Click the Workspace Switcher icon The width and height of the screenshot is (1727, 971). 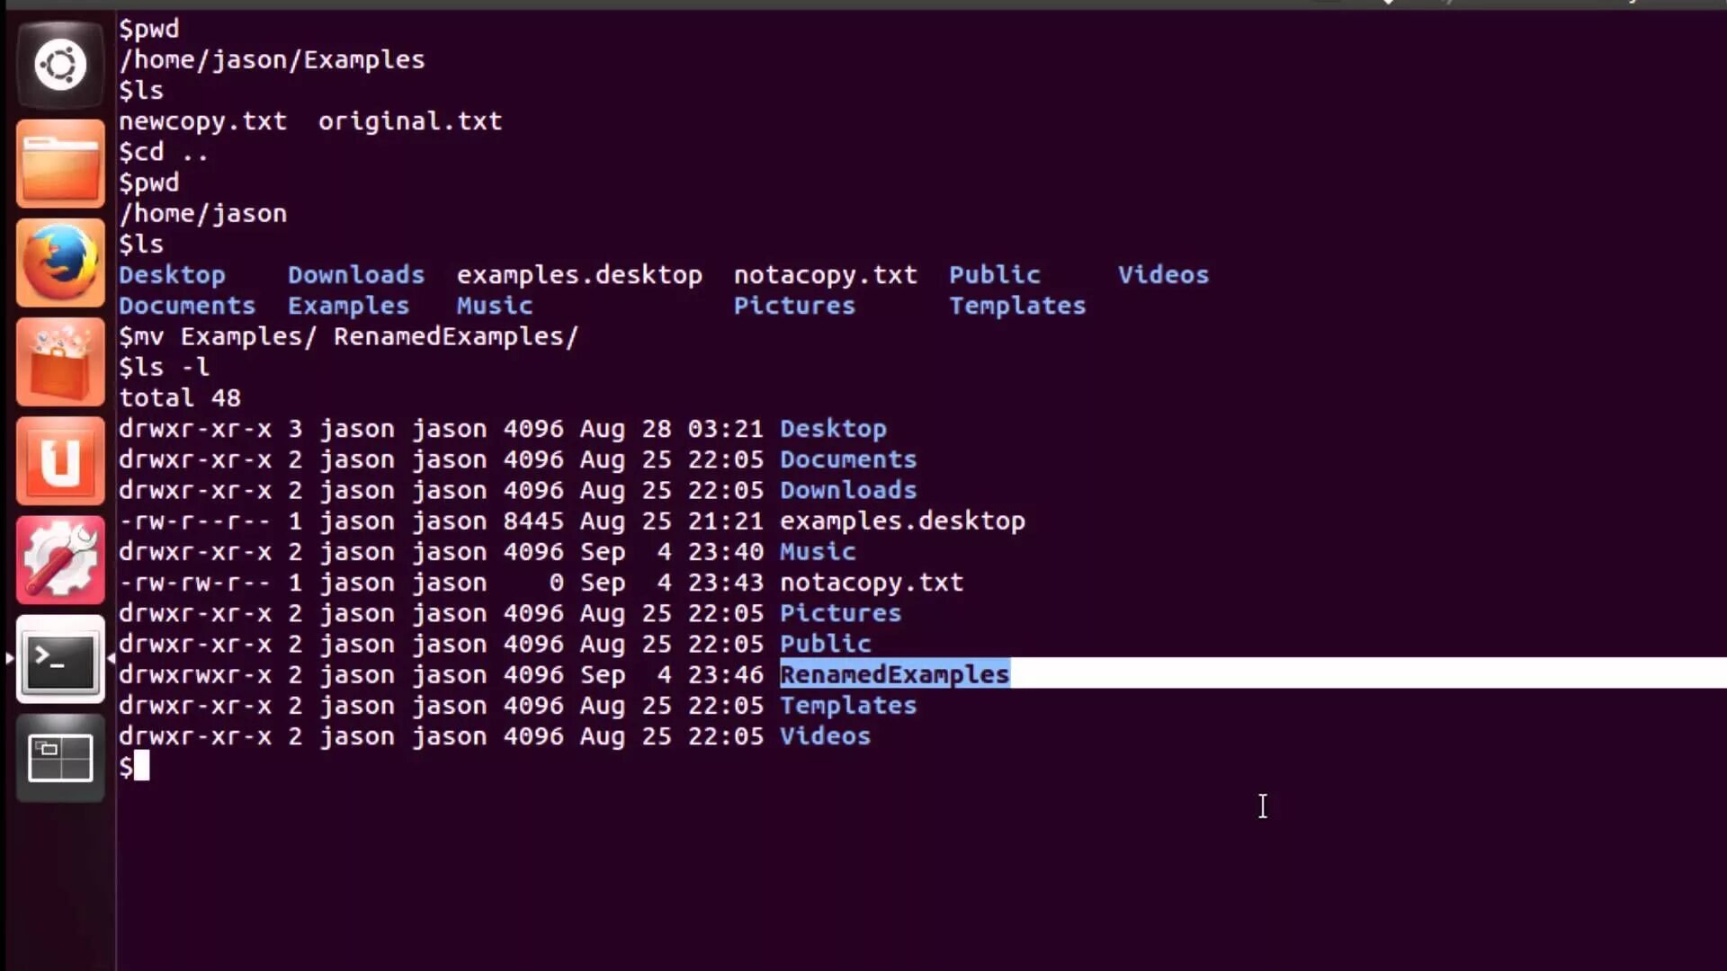tap(59, 758)
